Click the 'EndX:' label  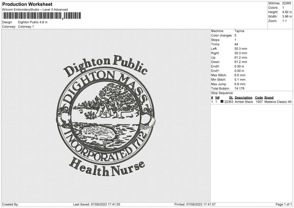pos(215,66)
